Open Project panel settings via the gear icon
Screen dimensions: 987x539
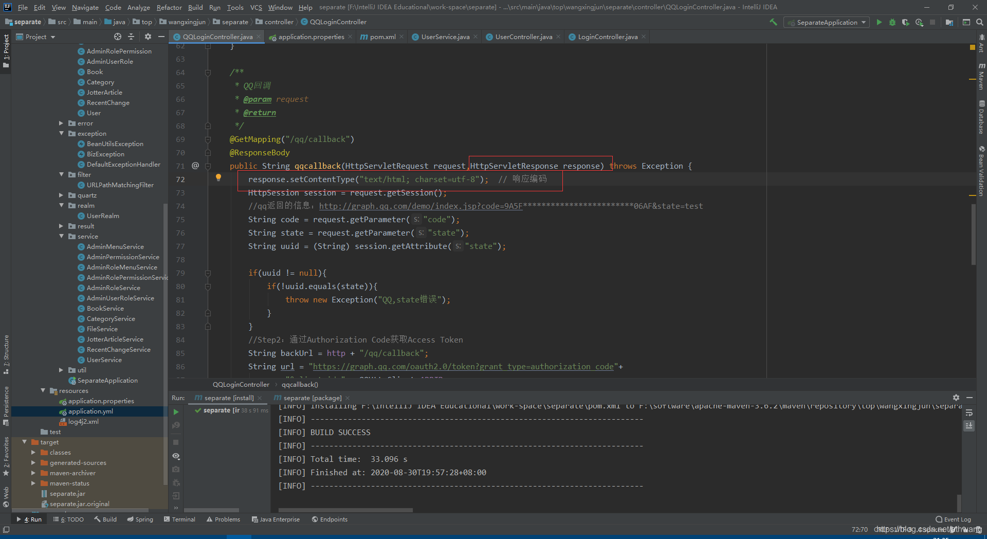point(148,37)
